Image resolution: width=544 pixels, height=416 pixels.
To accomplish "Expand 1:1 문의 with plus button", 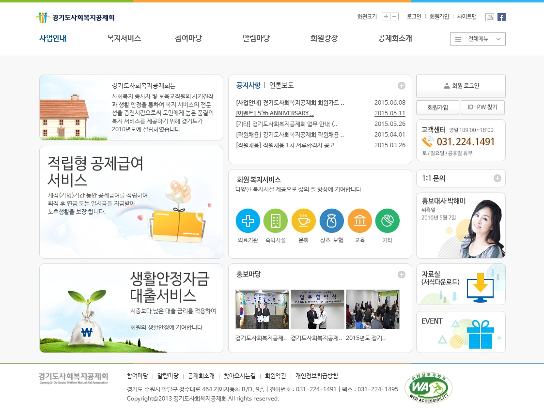I will 497,178.
